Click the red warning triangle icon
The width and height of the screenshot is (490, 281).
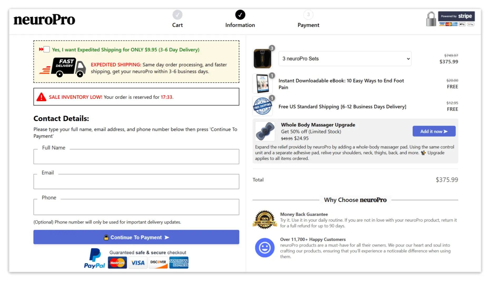coord(41,97)
